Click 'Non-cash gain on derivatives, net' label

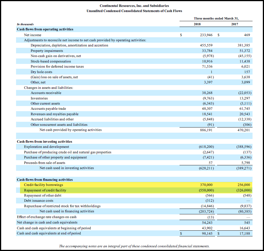point(56,56)
